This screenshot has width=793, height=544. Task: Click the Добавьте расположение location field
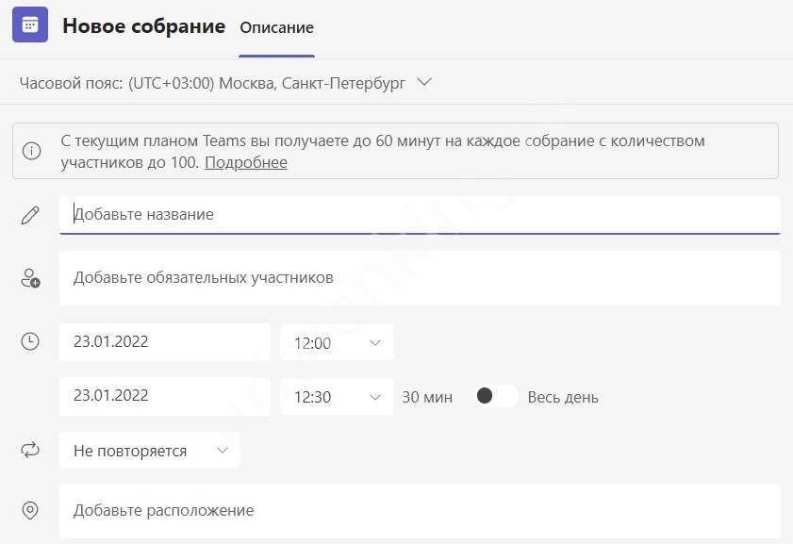coord(420,511)
